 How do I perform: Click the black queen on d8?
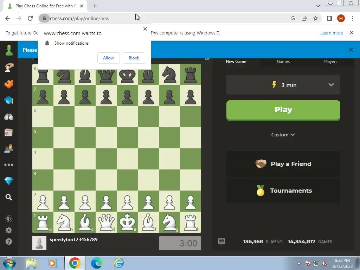pos(106,76)
